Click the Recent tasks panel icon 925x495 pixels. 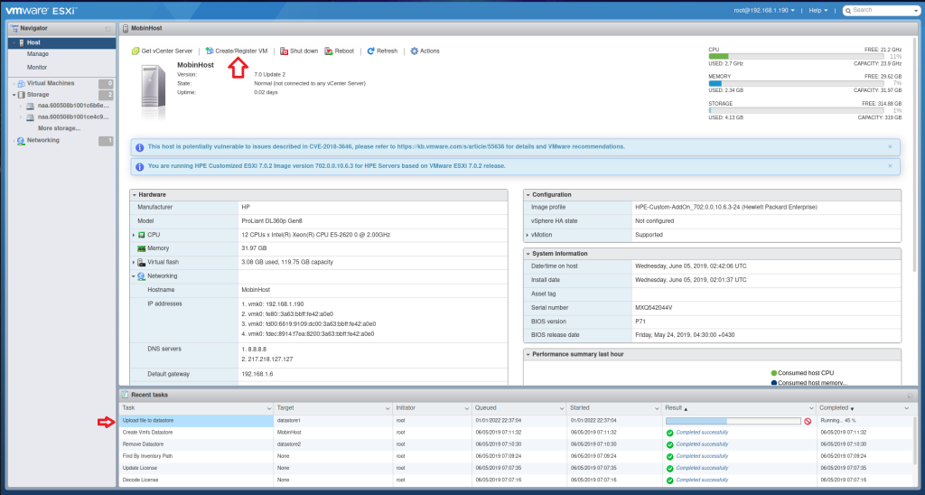pyautogui.click(x=125, y=394)
